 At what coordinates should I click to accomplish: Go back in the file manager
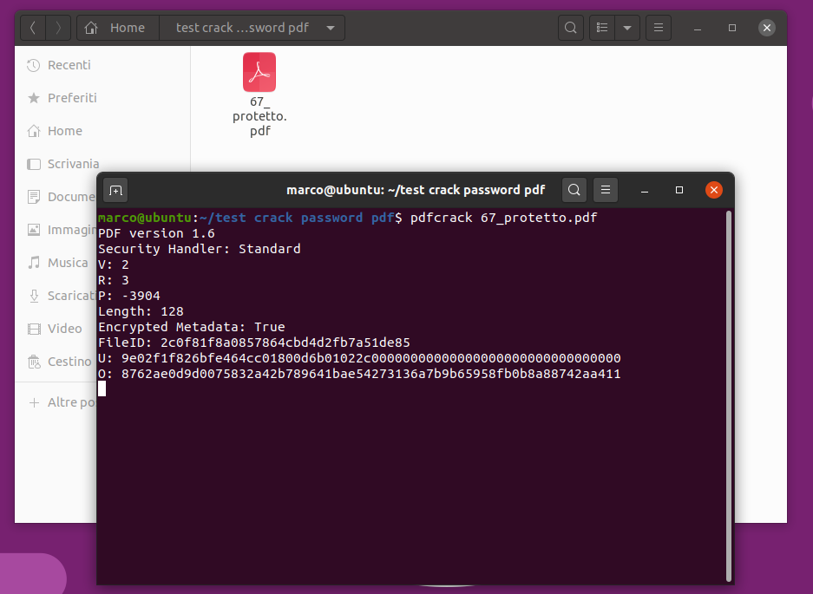click(33, 28)
